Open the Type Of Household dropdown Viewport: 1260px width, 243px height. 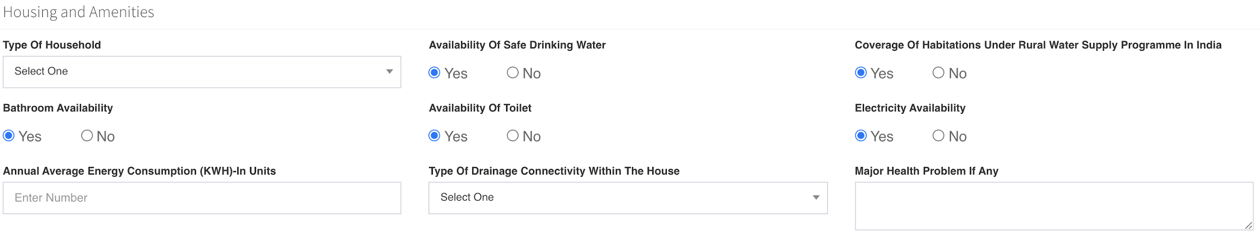[202, 72]
